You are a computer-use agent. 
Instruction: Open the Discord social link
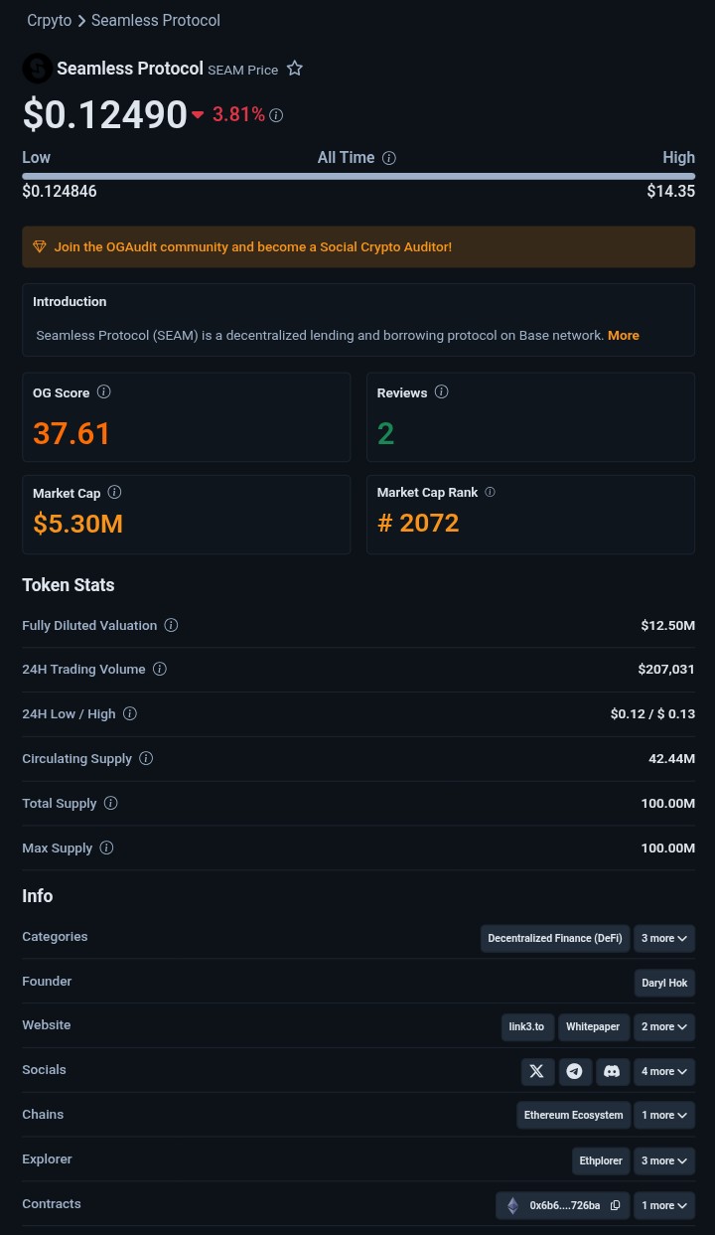pyautogui.click(x=612, y=1071)
